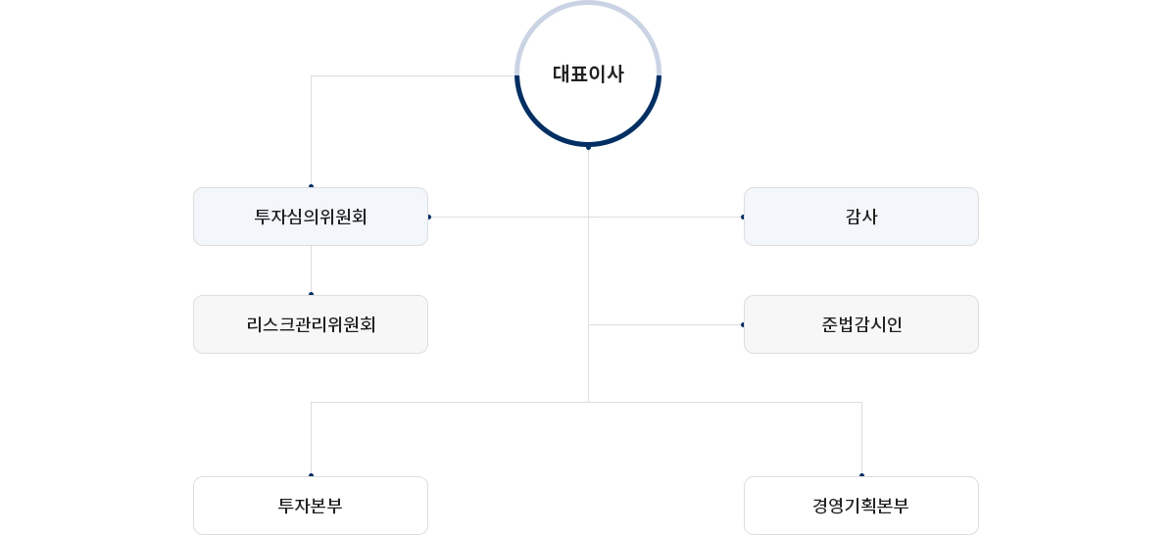Click the dark navy arc of 대표이사 ring

click(x=588, y=145)
